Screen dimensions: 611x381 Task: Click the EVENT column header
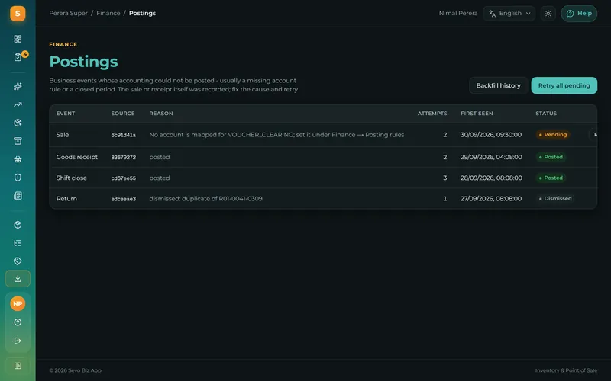[x=66, y=113]
